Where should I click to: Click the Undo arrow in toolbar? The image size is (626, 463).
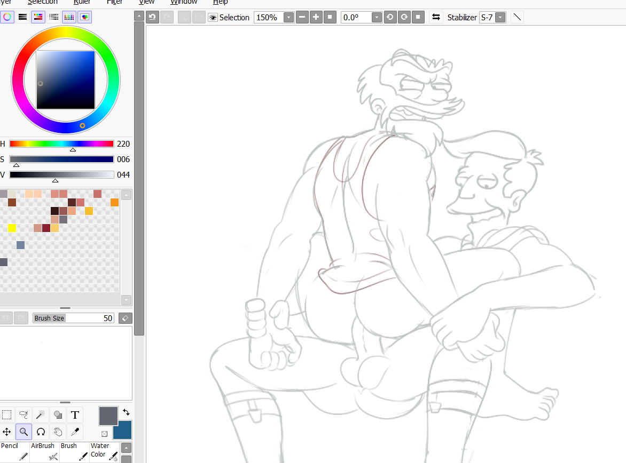(x=152, y=17)
